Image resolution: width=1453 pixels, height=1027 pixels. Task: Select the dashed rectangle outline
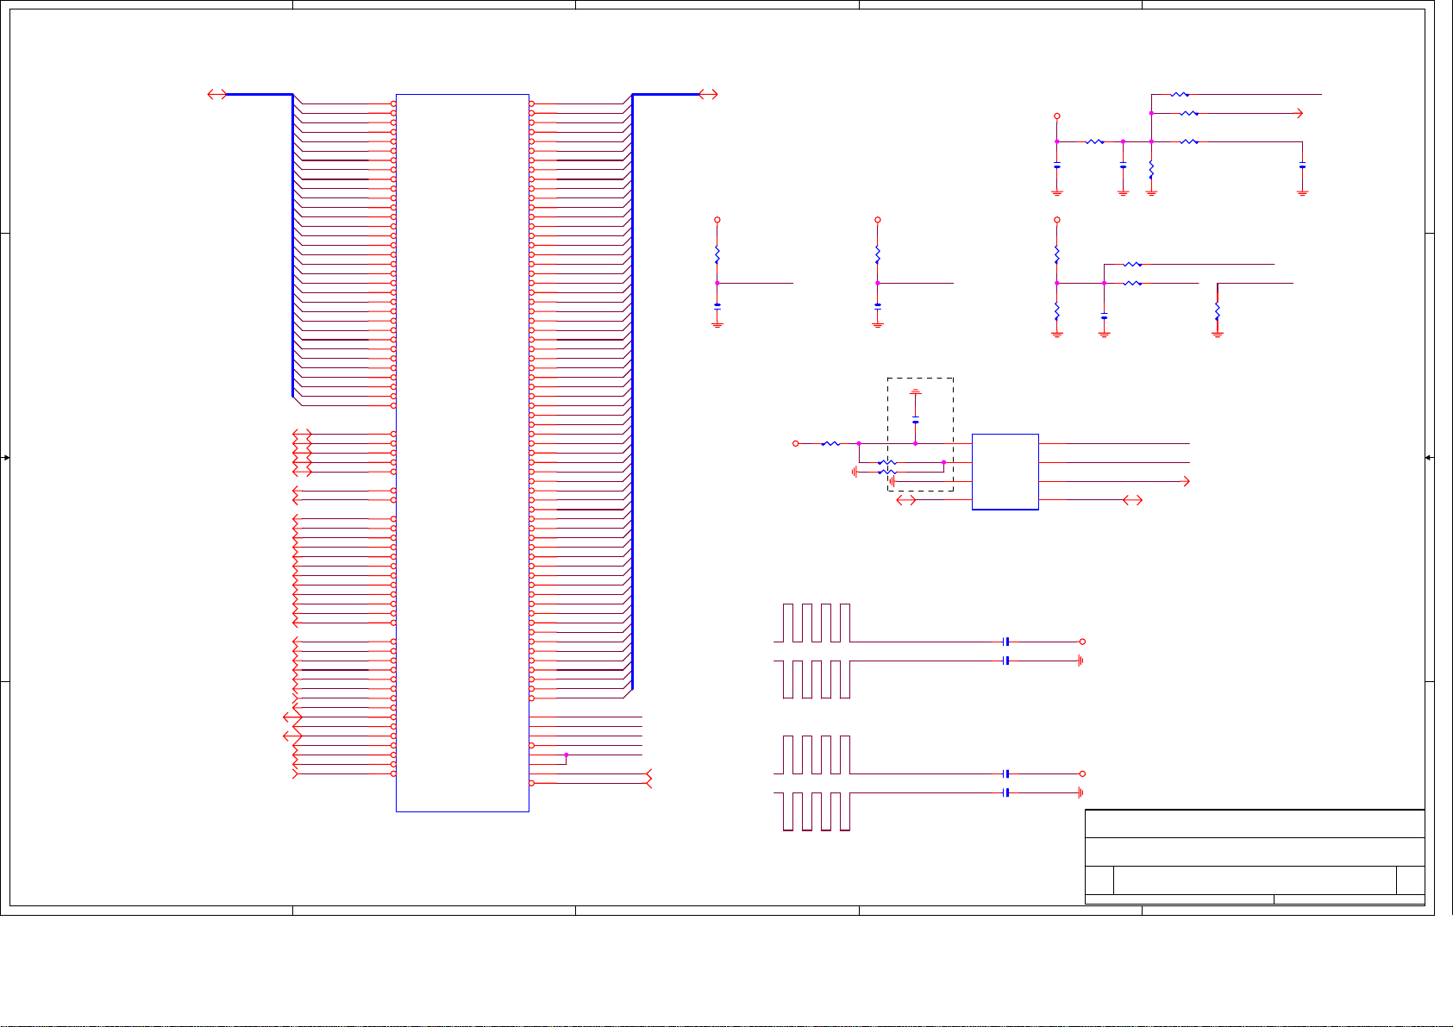(920, 435)
